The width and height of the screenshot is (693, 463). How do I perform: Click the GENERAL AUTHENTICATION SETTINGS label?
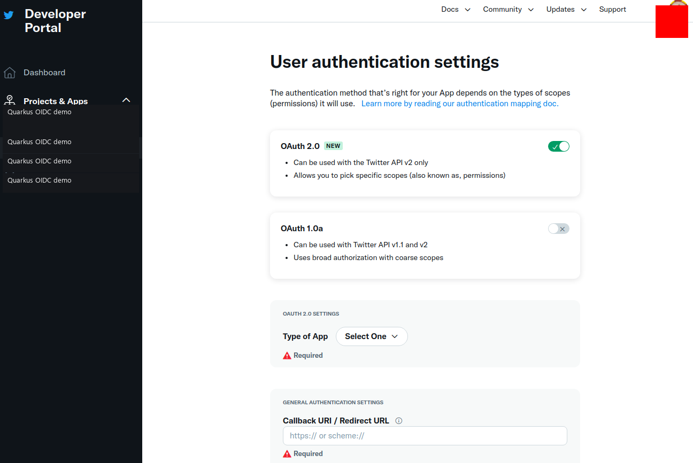(x=333, y=403)
